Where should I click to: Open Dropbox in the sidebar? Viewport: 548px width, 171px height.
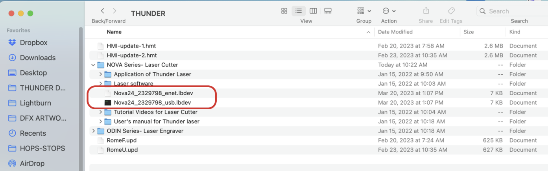tap(33, 42)
